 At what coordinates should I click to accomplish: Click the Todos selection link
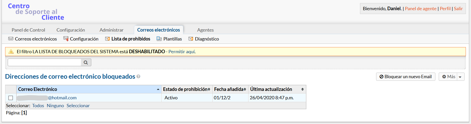click(38, 106)
